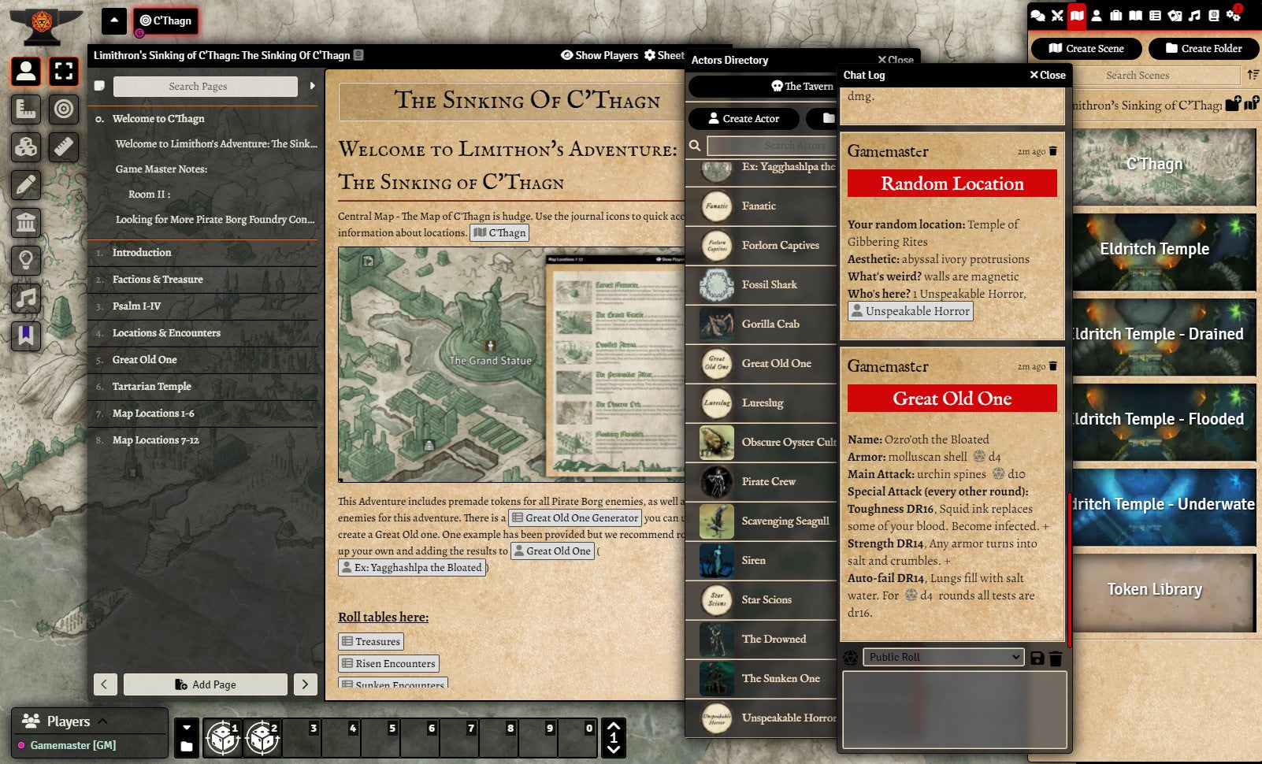Open the Journal Notes bookmark tool
The width and height of the screenshot is (1262, 764).
point(26,336)
